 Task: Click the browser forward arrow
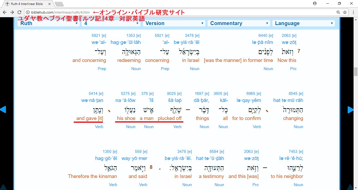pos(12,12)
